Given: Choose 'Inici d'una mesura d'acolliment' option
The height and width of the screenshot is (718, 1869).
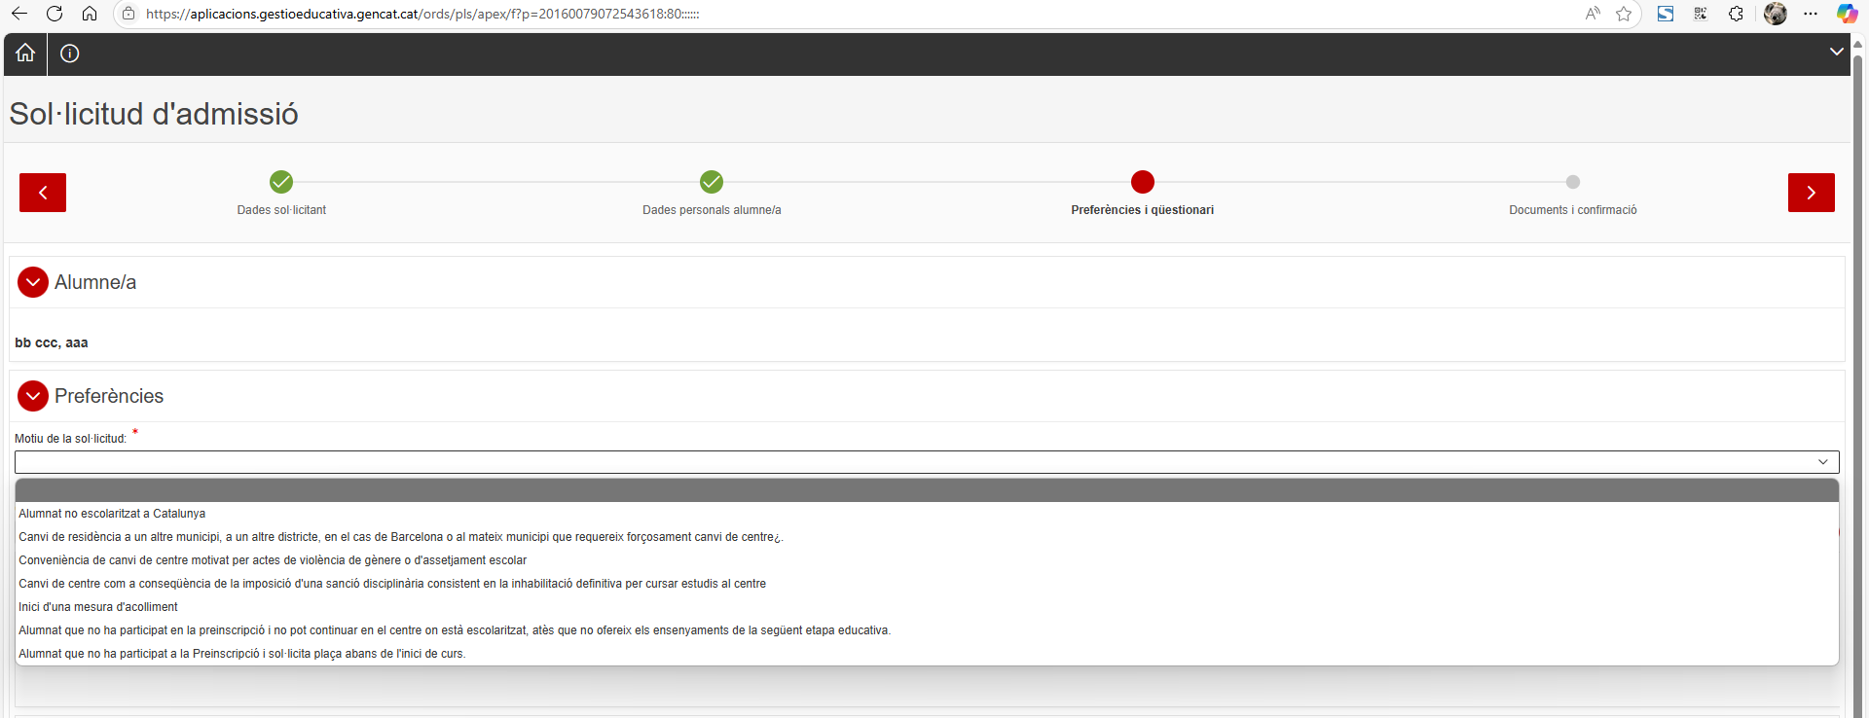Looking at the screenshot, I should pyautogui.click(x=98, y=607).
